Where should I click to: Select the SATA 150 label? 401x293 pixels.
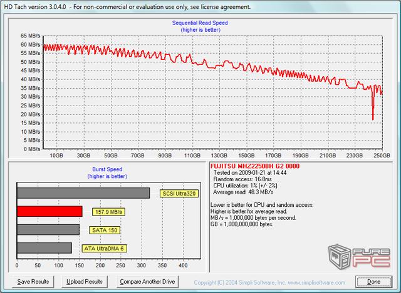tap(103, 230)
